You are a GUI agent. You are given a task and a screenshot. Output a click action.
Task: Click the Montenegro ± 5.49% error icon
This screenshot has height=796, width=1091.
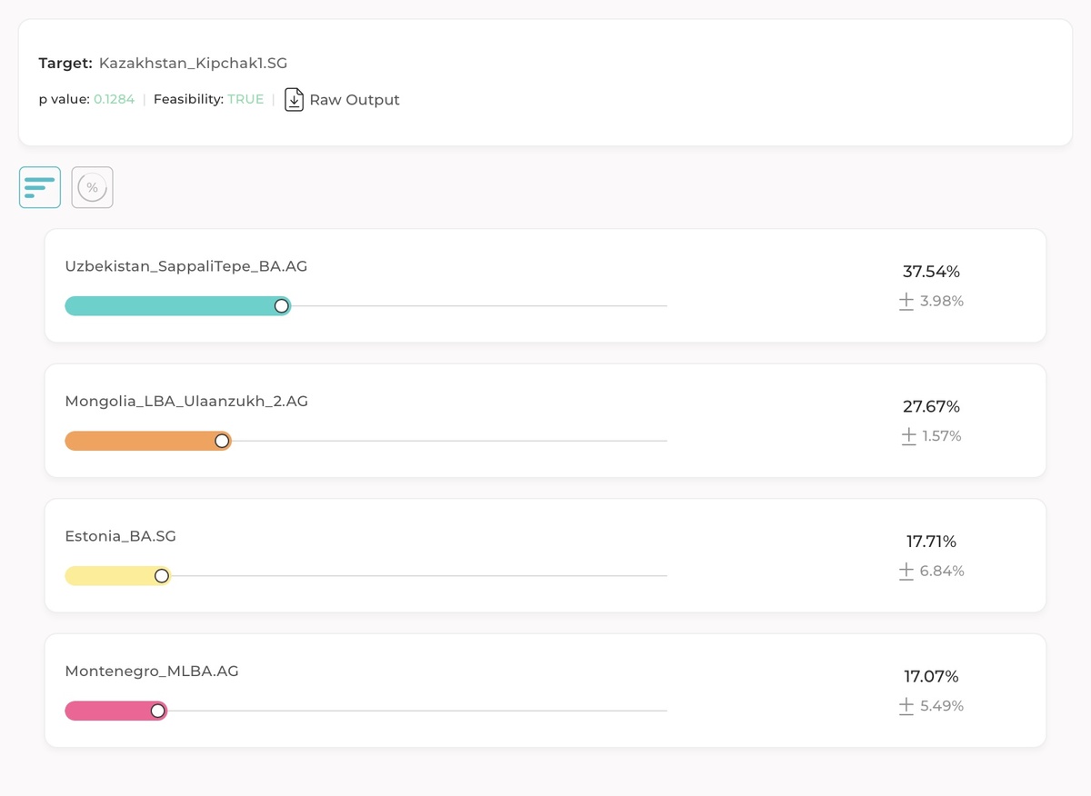[x=906, y=706]
